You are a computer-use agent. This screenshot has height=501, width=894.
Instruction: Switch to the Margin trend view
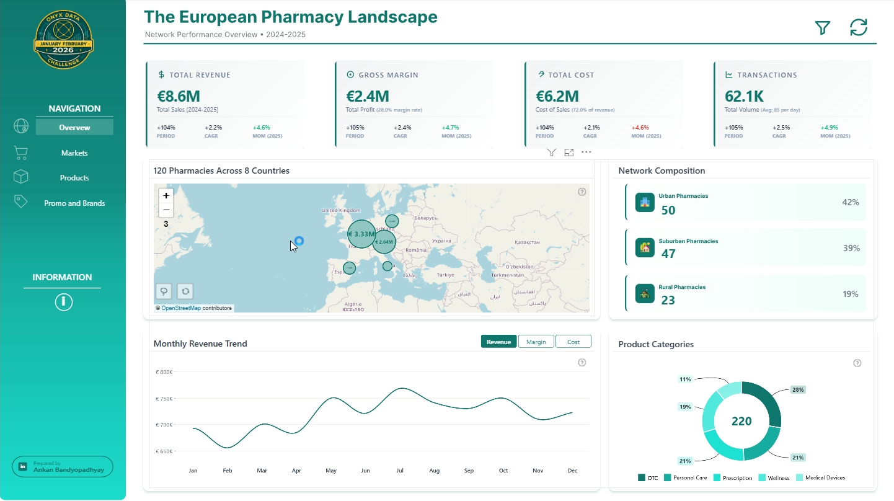(536, 341)
